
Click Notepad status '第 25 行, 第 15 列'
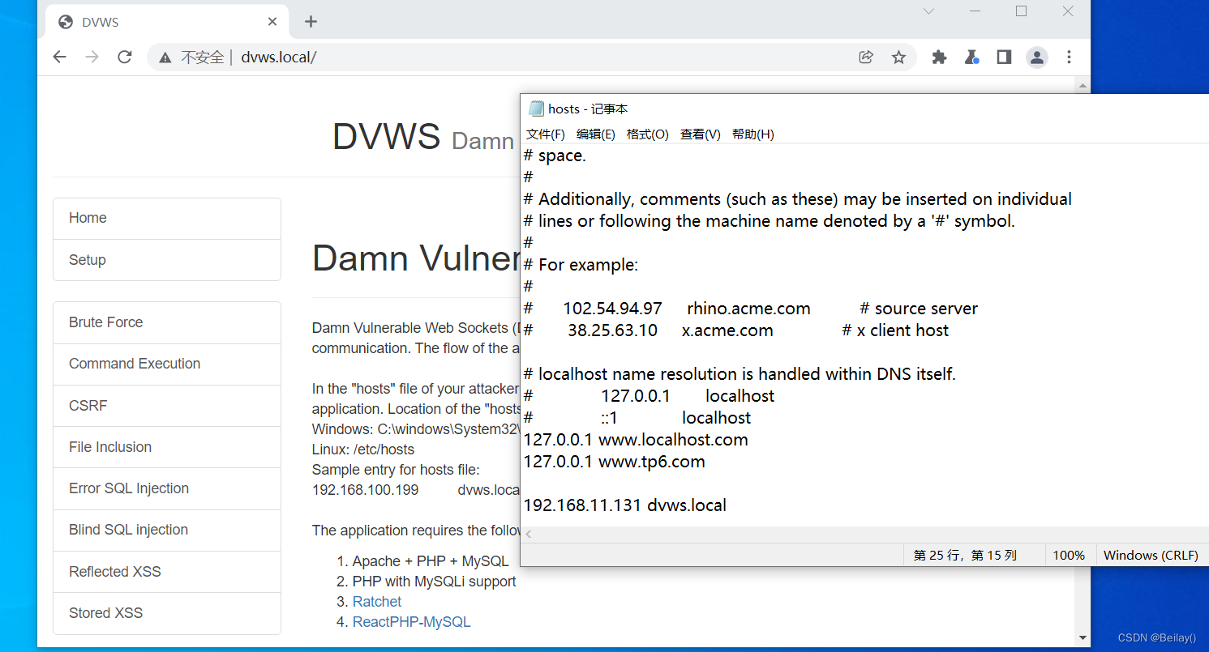tap(965, 556)
